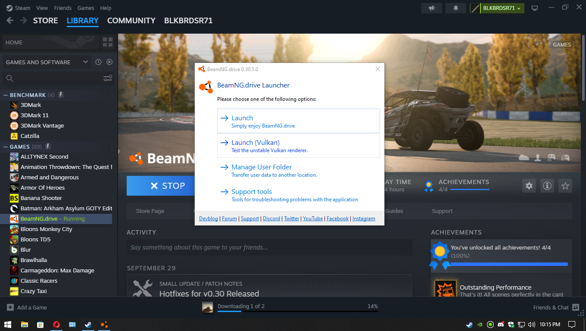Open the collections grid view icon
This screenshot has width=586, height=331.
click(x=107, y=42)
